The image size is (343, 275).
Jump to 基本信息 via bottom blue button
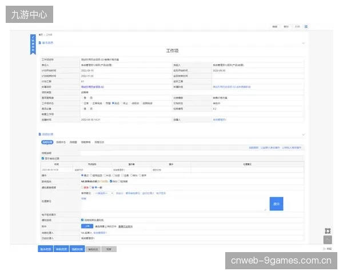(x=46, y=249)
